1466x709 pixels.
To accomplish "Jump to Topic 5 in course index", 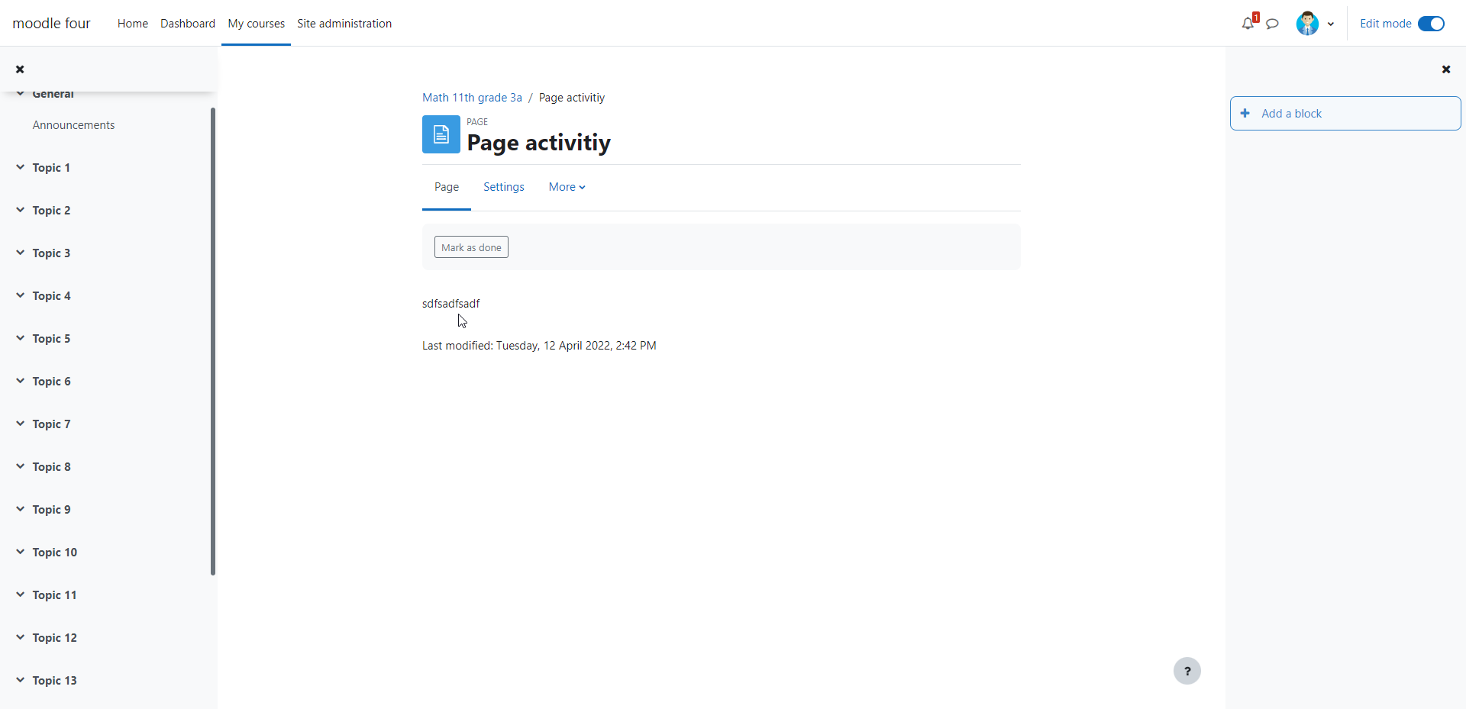I will point(51,339).
